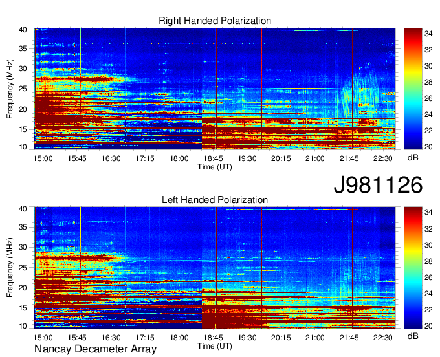Click the 22 label on the upper colorbar
Viewport: 440px width, 357px height.
428,131
